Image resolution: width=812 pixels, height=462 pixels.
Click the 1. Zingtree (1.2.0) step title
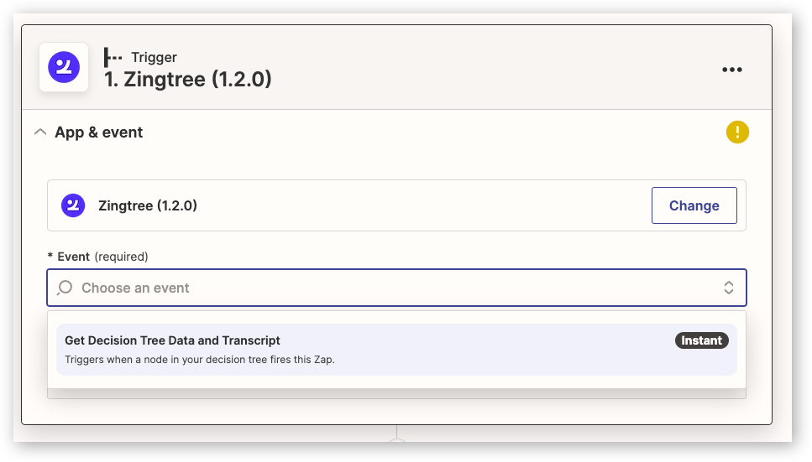pos(187,79)
